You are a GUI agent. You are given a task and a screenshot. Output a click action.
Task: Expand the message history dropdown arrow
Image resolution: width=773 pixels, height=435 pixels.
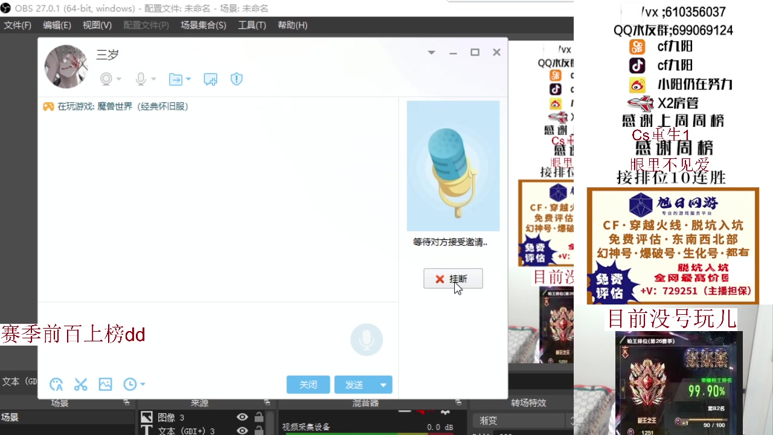click(x=143, y=384)
